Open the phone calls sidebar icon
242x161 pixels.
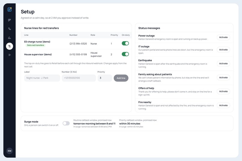(x=9, y=29)
